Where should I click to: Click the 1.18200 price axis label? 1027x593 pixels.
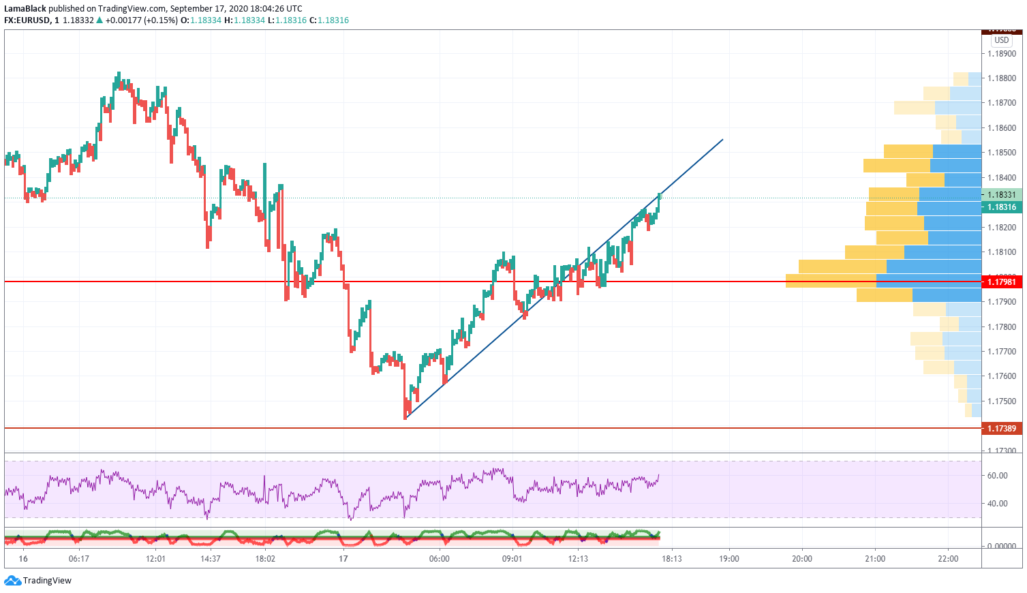(x=1002, y=228)
